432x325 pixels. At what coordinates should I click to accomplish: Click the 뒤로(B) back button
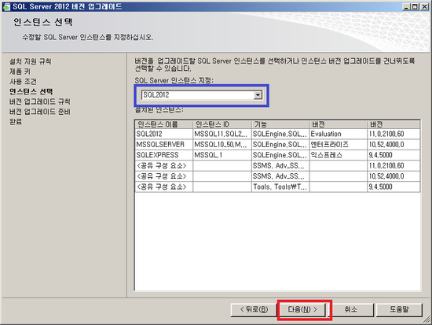click(254, 309)
